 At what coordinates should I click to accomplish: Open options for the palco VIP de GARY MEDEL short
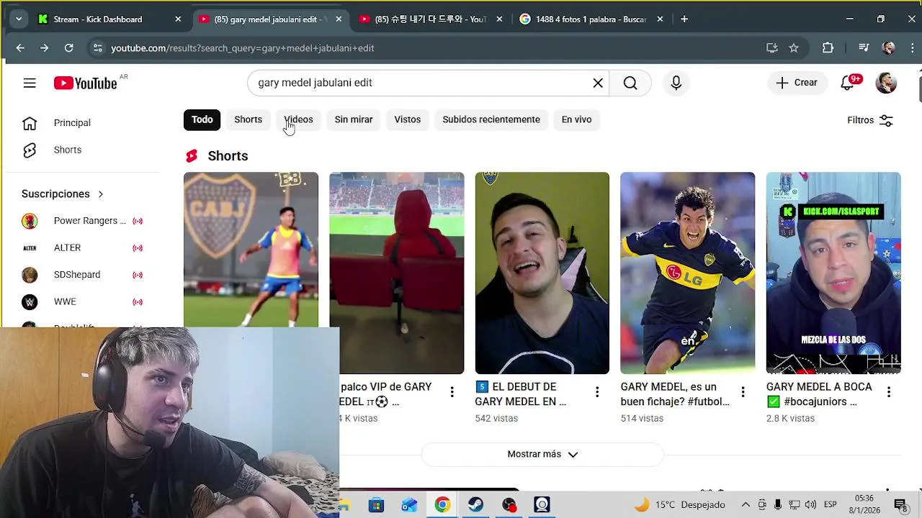coord(452,392)
